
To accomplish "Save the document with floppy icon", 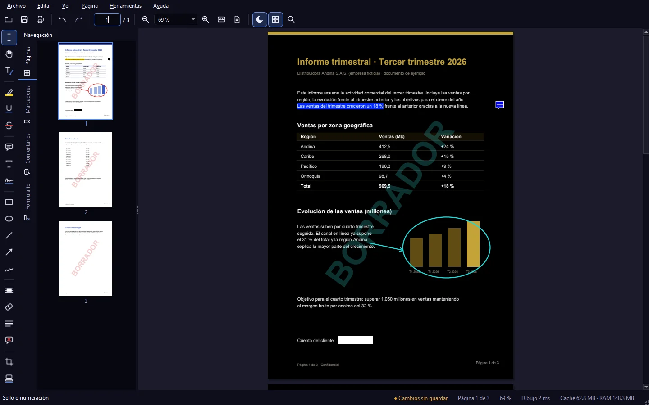I will (24, 19).
